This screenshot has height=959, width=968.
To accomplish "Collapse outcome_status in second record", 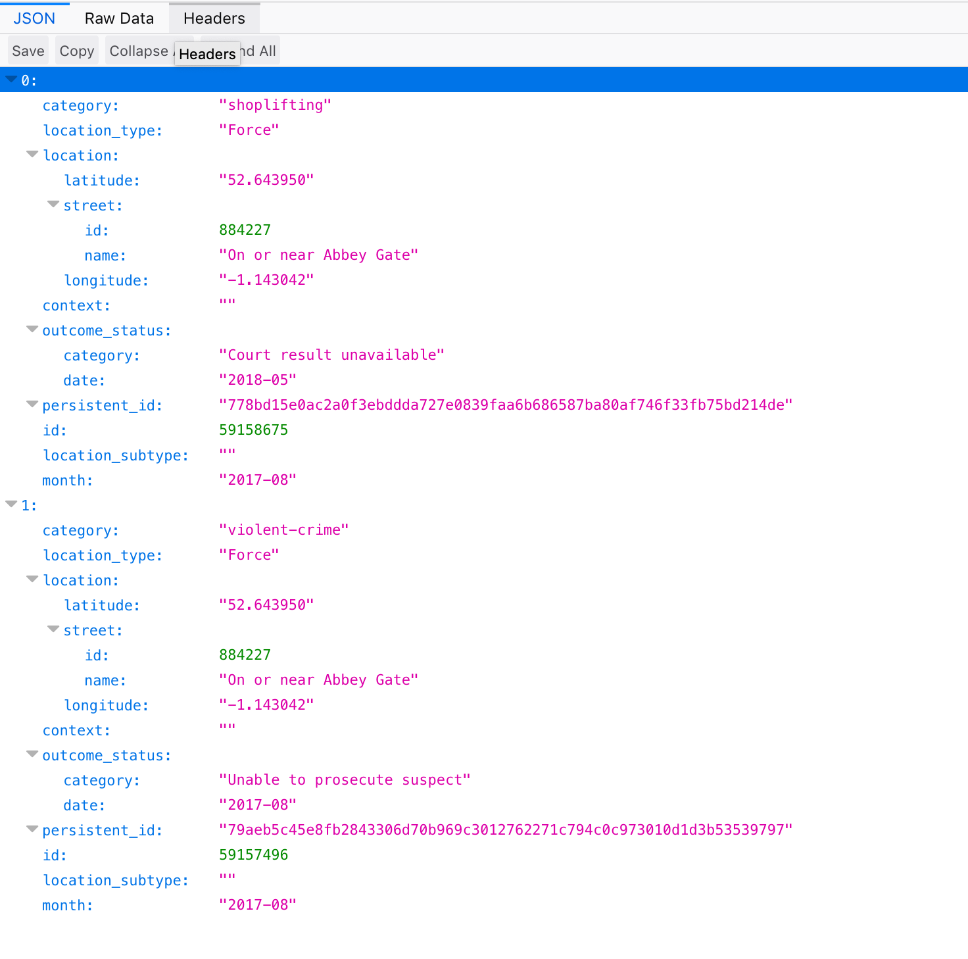I will [32, 754].
